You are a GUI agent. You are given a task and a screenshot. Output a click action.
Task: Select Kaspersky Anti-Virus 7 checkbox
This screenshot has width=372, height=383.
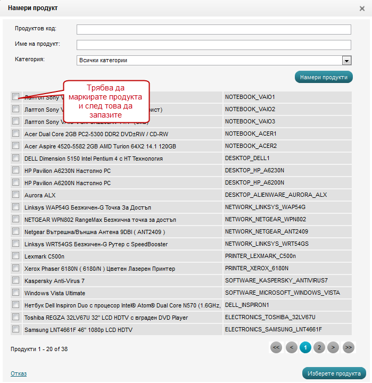16,280
